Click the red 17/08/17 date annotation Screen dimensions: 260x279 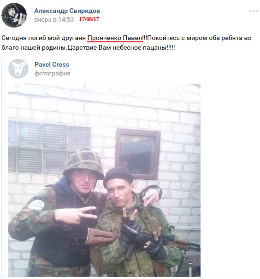(x=89, y=19)
